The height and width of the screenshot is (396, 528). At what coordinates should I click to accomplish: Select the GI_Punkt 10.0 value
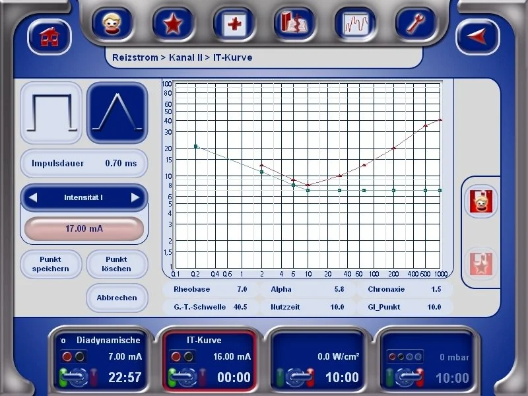point(405,307)
